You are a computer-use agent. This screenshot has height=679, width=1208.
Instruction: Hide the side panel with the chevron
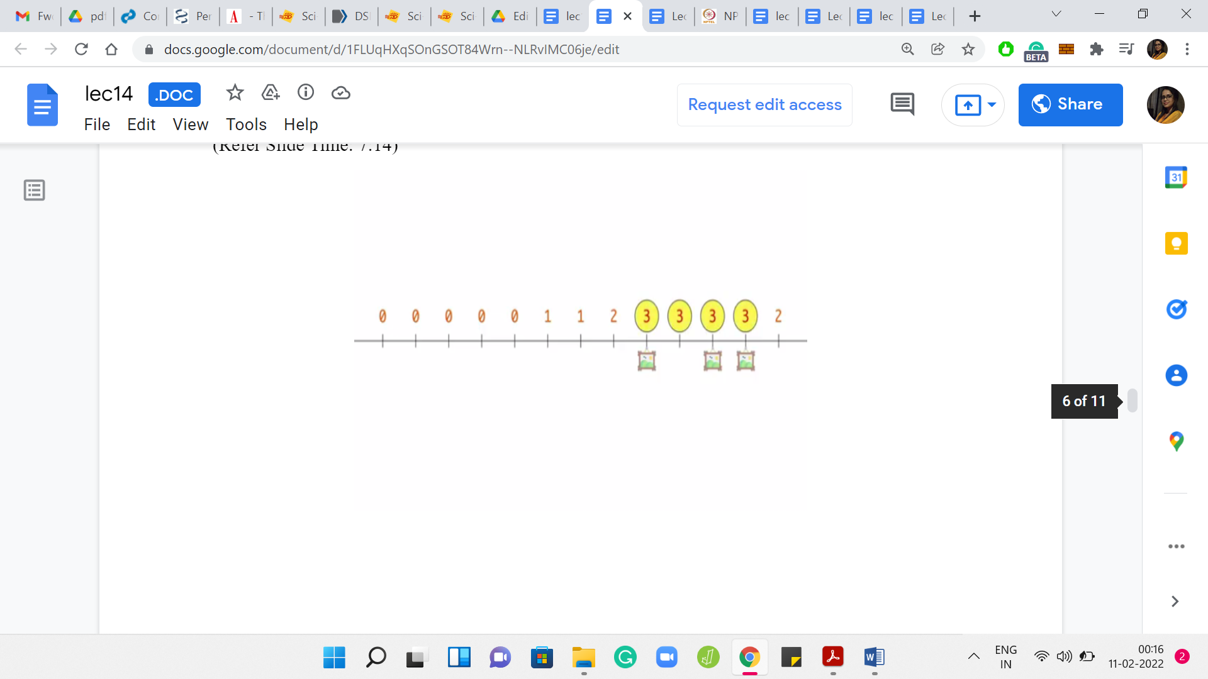tap(1175, 602)
